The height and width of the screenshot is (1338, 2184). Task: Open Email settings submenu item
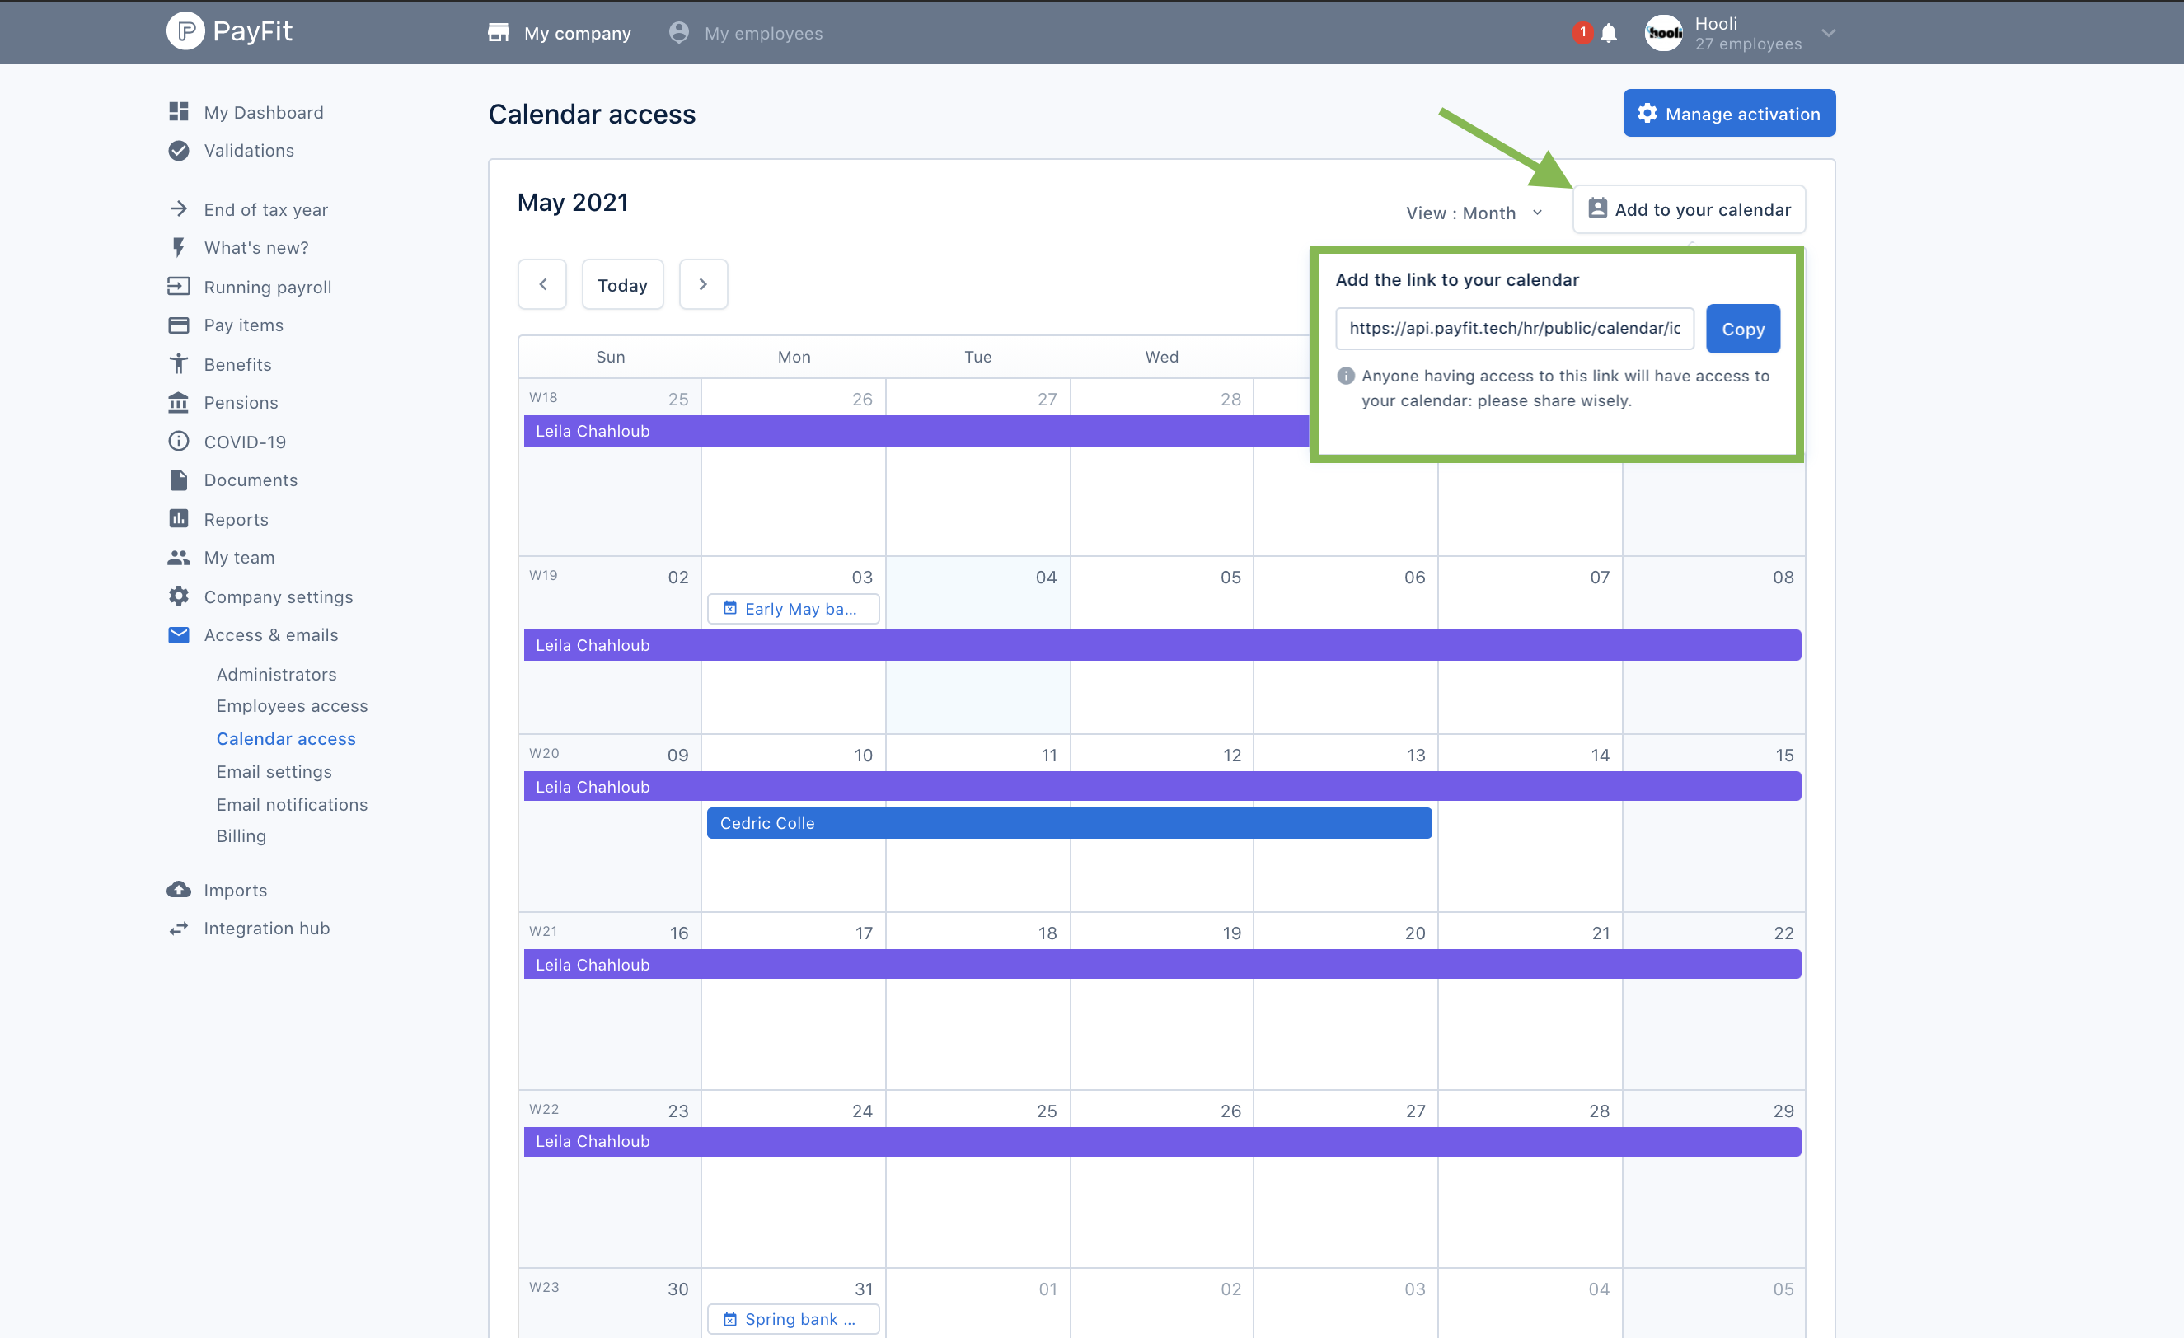274,772
